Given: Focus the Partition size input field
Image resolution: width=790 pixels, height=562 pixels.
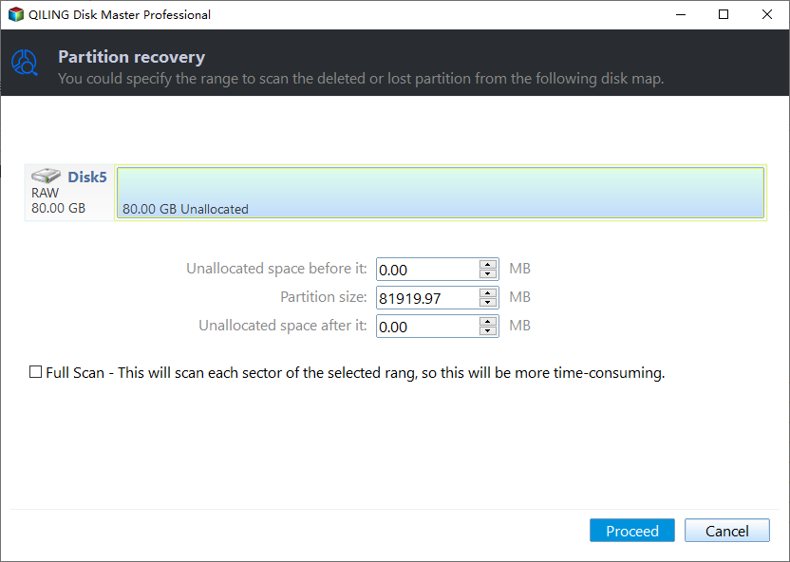Looking at the screenshot, I should 427,298.
